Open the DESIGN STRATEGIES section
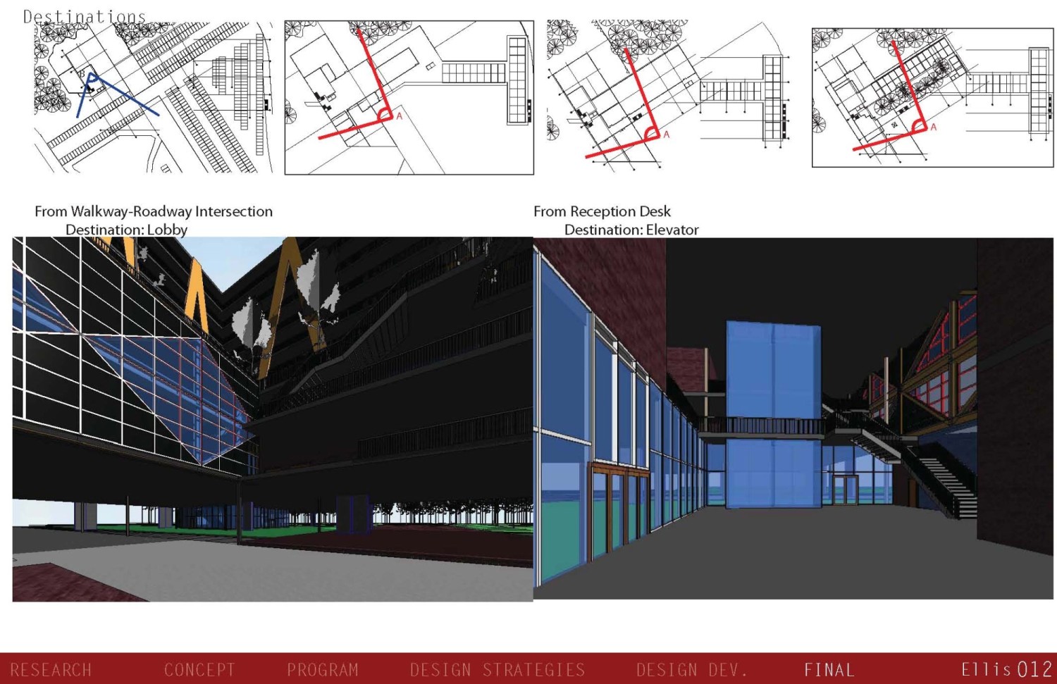 tap(497, 670)
